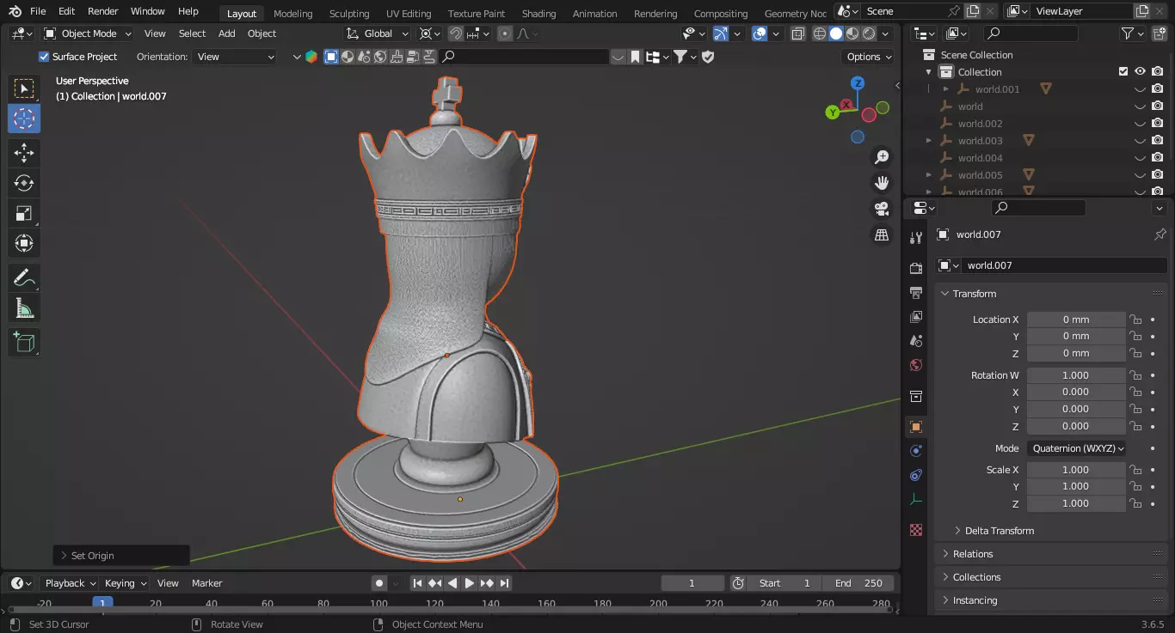Screen dimensions: 1175x633
Task: Open the Quaternion (WXYZ) rotation mode dropdown
Action: 1076,448
